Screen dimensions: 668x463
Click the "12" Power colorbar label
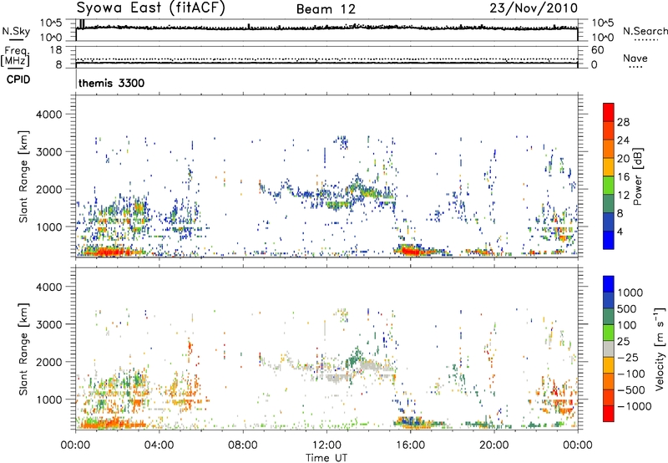[623, 196]
